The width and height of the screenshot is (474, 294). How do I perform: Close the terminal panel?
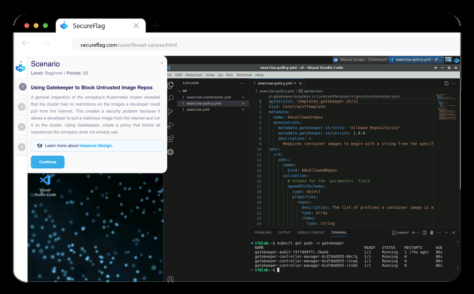pyautogui.click(x=454, y=233)
